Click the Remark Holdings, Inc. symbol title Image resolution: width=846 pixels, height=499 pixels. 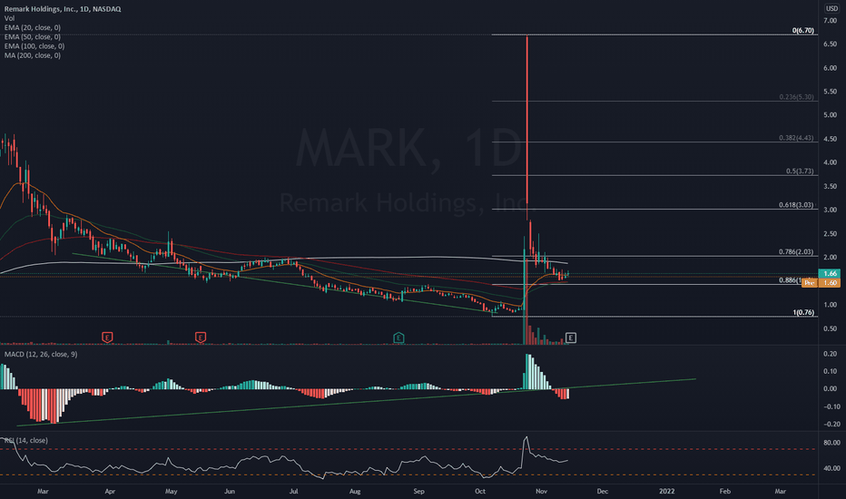coord(63,9)
